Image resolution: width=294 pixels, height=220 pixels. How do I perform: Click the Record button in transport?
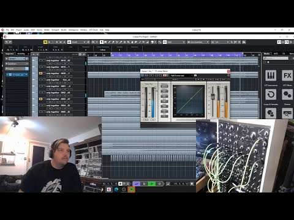pos(159,184)
